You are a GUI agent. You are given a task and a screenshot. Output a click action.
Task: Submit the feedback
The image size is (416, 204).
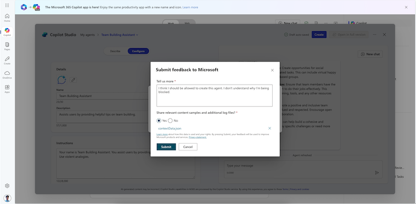(166, 147)
